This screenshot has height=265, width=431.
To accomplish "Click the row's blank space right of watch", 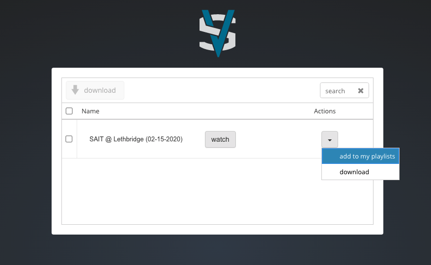I will point(275,139).
